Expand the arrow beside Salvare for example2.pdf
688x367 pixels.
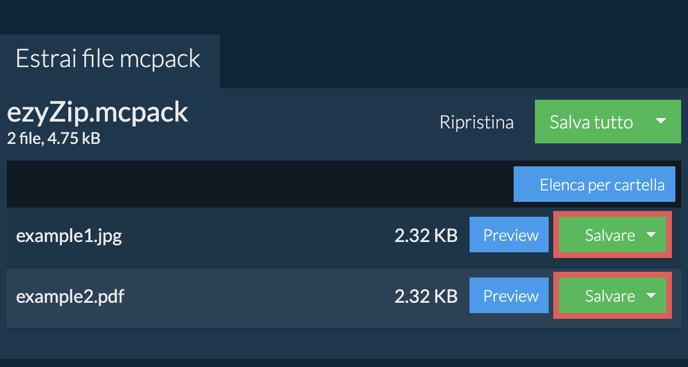[x=651, y=296]
